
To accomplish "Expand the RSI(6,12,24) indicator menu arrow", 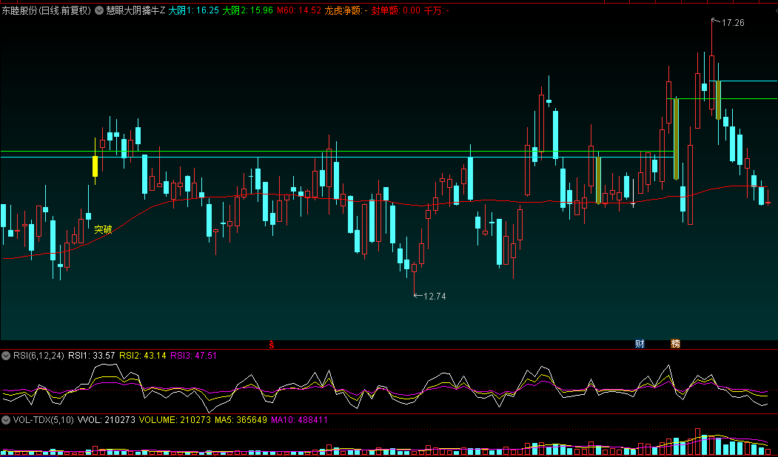I will click(6, 356).
